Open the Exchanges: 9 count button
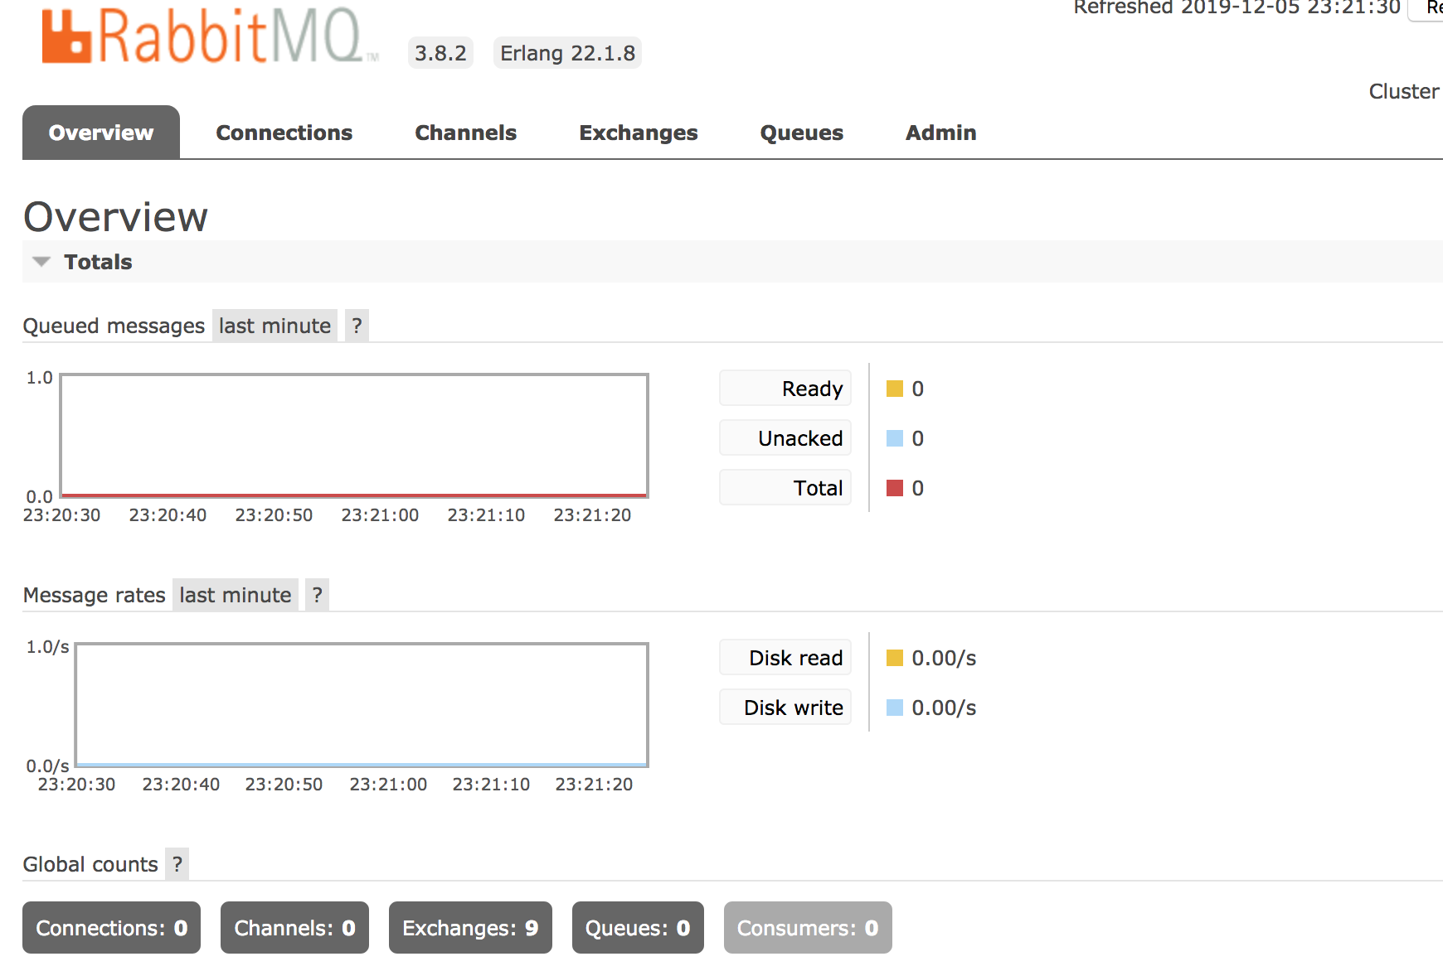The image size is (1443, 971). tap(470, 928)
